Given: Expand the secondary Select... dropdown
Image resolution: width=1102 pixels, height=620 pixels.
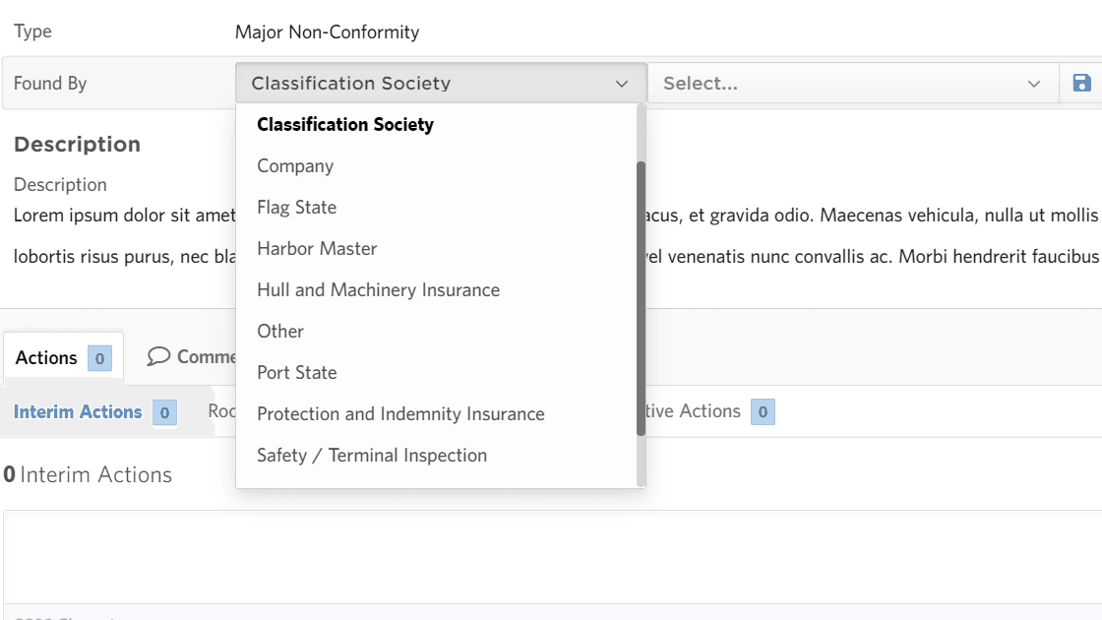Looking at the screenshot, I should 851,84.
